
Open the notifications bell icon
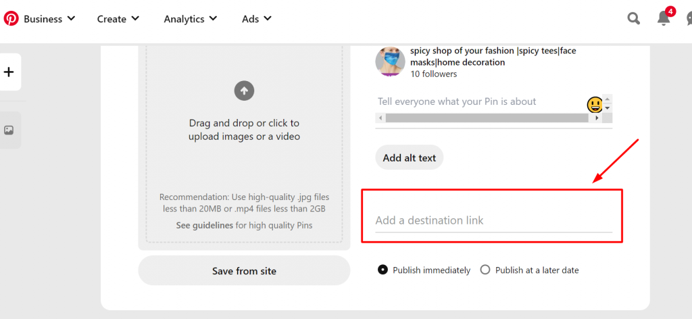[x=664, y=19]
